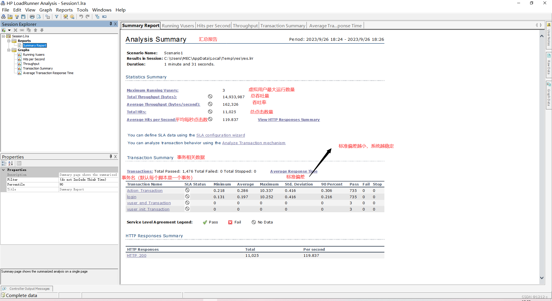Switch to the Hits per Second tab
The height and width of the screenshot is (301, 552).
[x=214, y=26]
